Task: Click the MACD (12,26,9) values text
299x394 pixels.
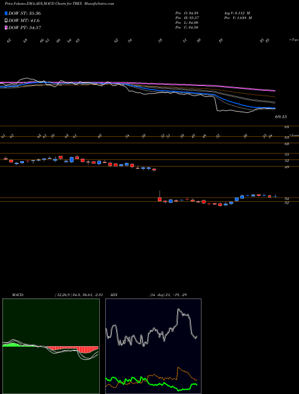Action: tap(79, 295)
